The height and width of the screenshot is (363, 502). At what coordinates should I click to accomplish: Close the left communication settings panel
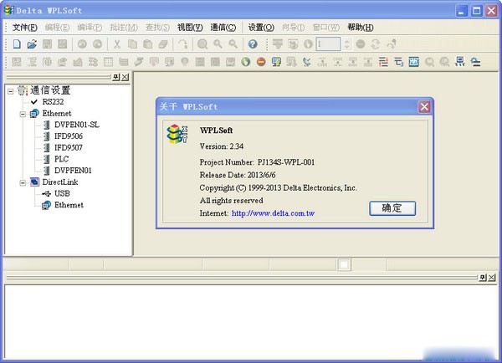coord(125,77)
